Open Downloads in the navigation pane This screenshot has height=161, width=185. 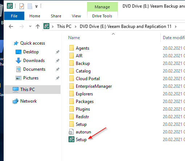tap(34, 61)
